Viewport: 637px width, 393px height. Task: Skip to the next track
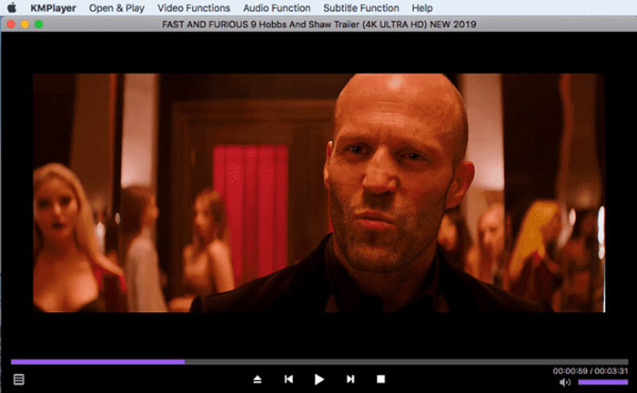coord(350,378)
